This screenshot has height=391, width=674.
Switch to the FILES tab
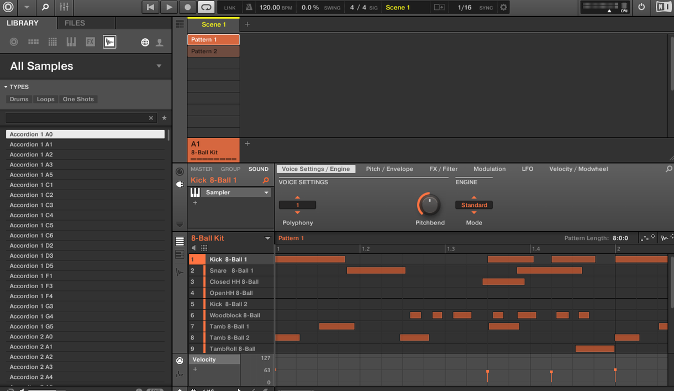[75, 23]
